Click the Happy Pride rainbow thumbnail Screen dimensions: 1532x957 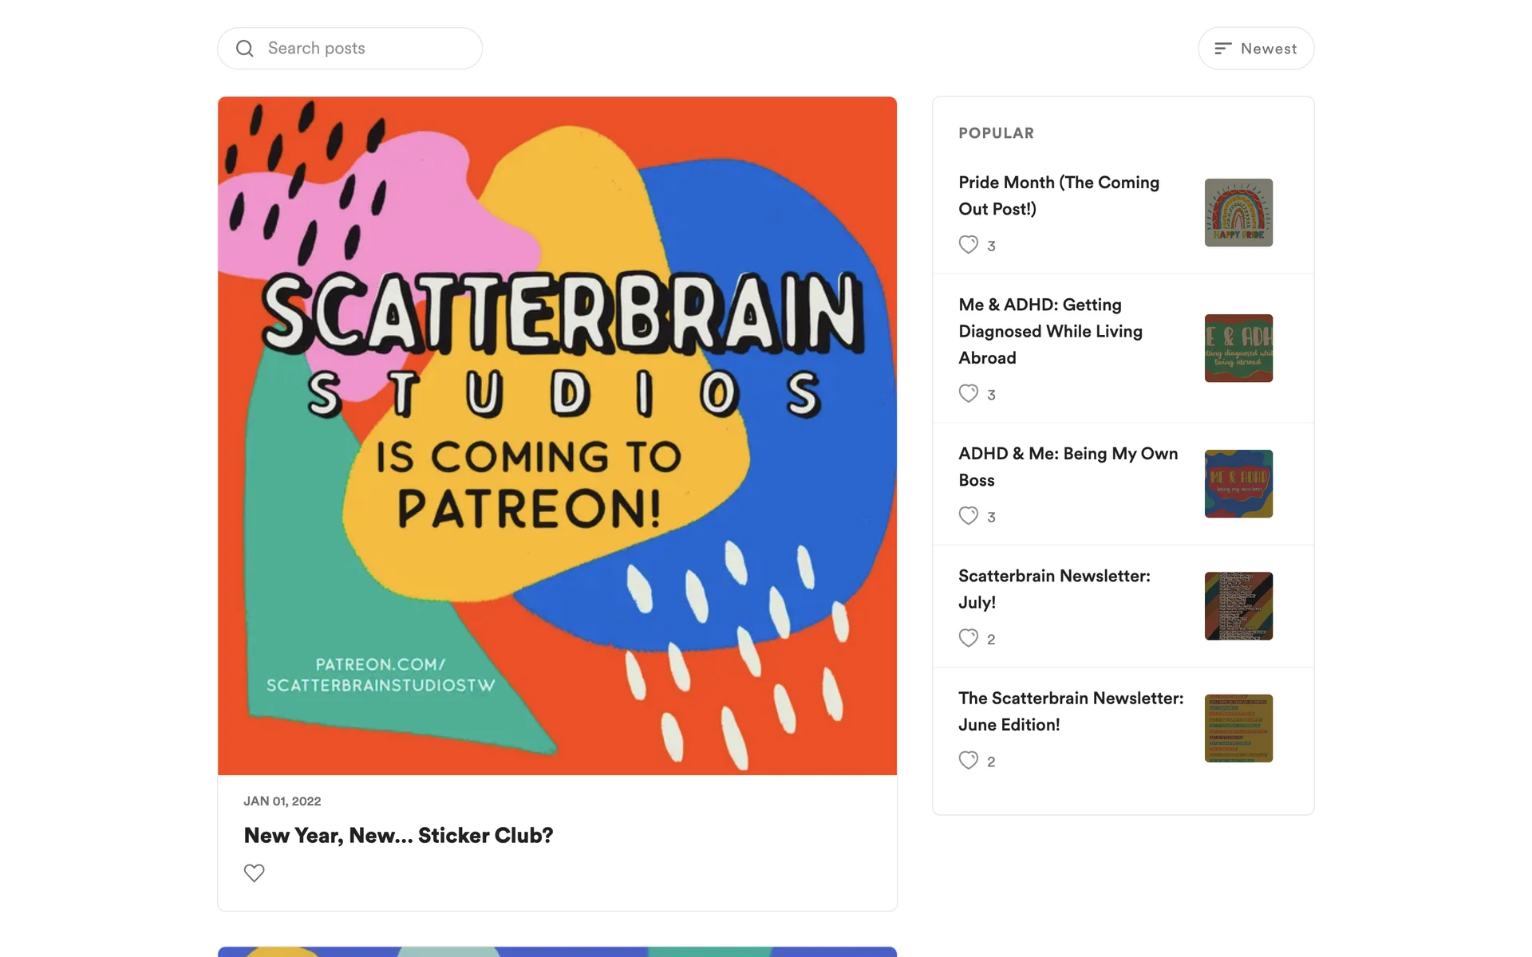click(x=1238, y=212)
